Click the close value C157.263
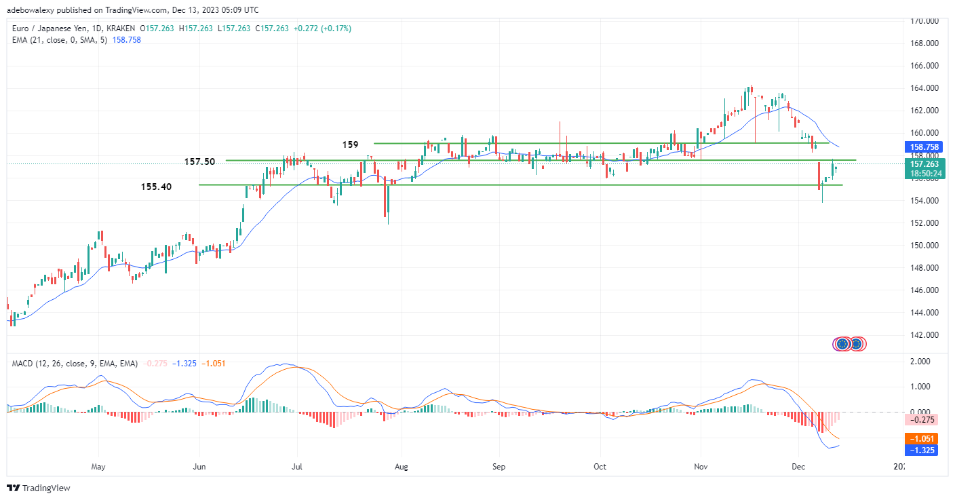Image resolution: width=955 pixels, height=500 pixels. point(272,28)
